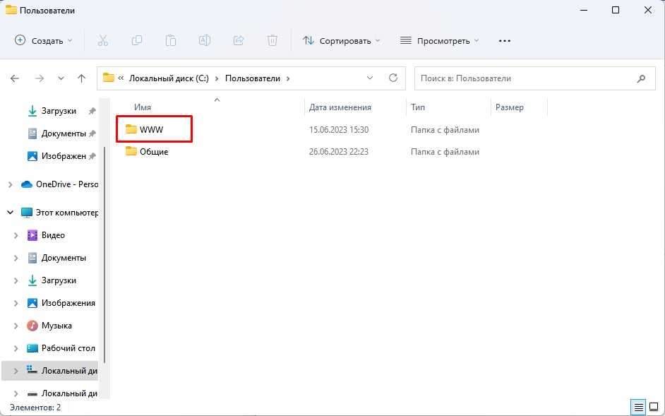Click the Copy icon in toolbar
This screenshot has width=665, height=416.
pos(136,40)
